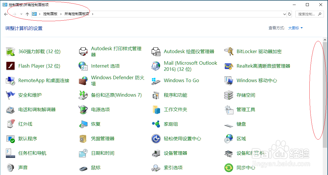Open the 程序和功能 text link

click(175, 95)
